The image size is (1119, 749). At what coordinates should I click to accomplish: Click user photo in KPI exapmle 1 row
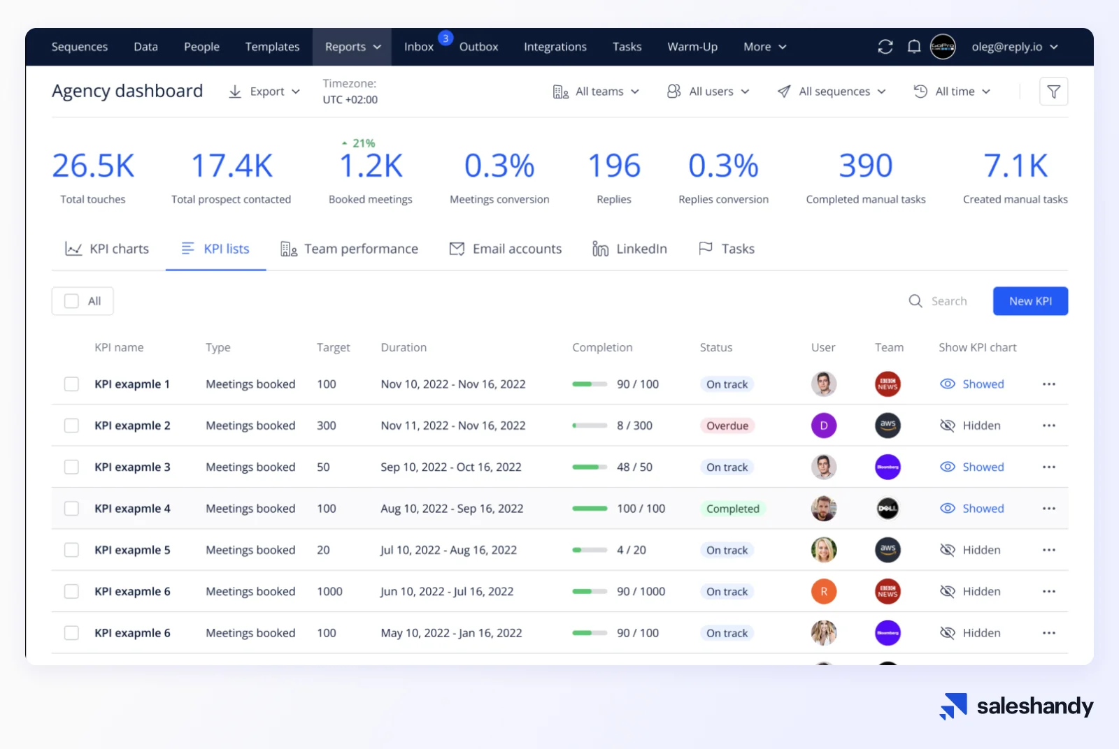824,384
